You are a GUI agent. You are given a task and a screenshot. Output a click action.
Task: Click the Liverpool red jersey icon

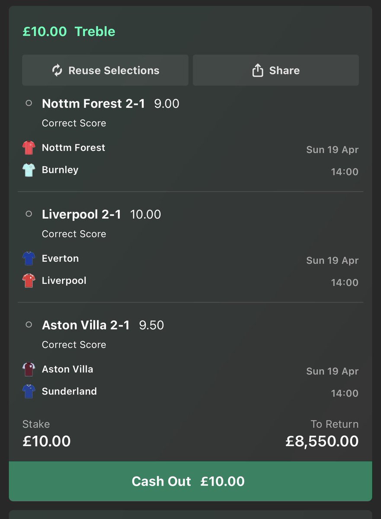coord(29,280)
